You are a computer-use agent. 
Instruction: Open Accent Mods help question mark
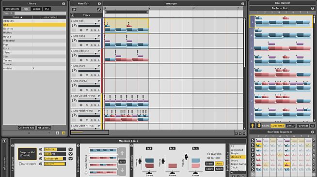(131, 146)
